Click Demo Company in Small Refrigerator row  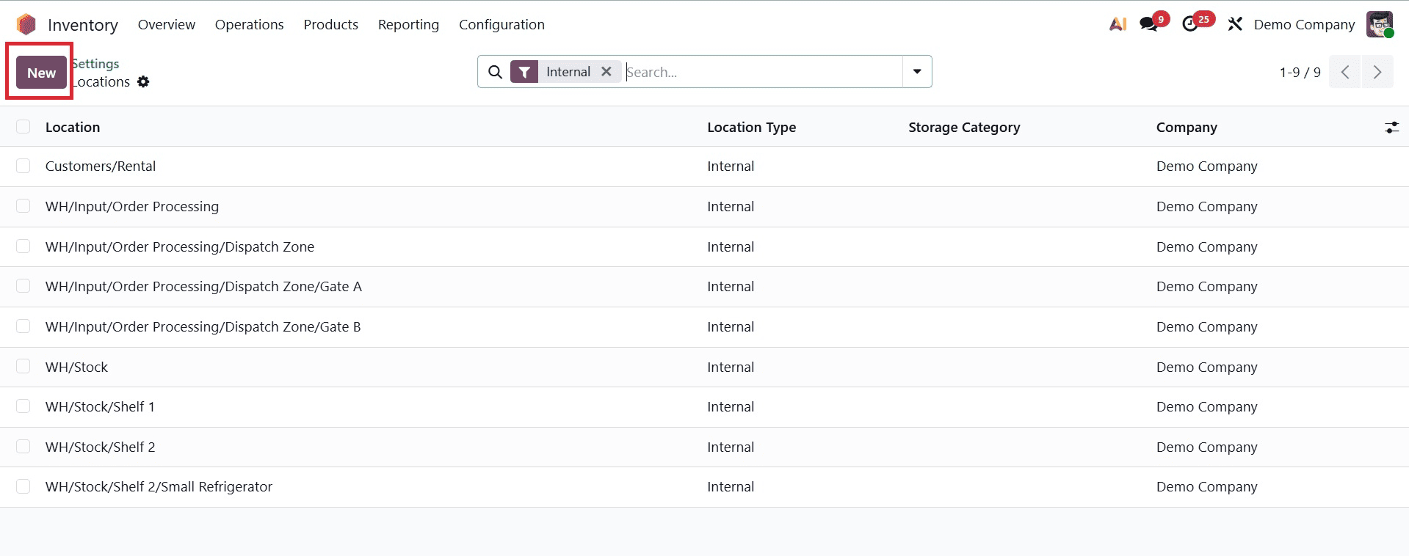(1206, 486)
